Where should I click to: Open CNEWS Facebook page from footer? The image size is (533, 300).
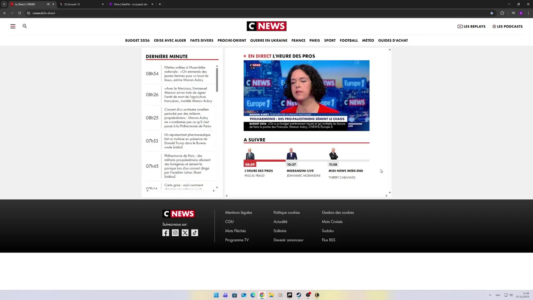(x=166, y=233)
